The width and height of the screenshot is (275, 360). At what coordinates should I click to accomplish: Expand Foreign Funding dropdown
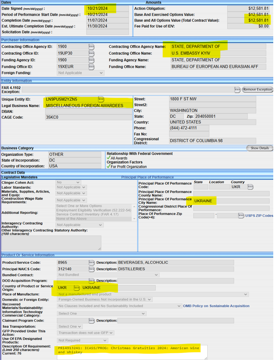[80, 73]
